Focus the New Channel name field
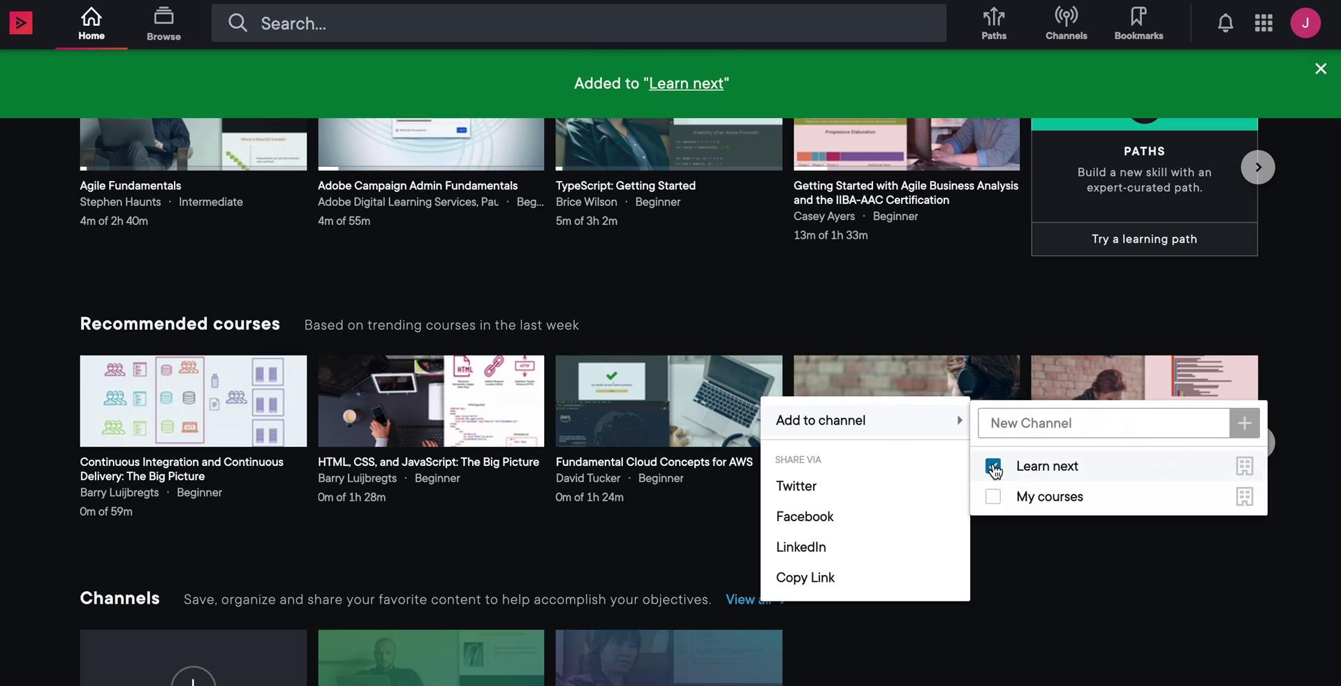The width and height of the screenshot is (1341, 686). click(1104, 423)
